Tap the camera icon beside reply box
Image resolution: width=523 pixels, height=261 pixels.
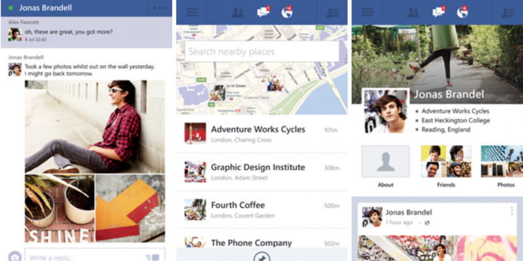coord(15,257)
